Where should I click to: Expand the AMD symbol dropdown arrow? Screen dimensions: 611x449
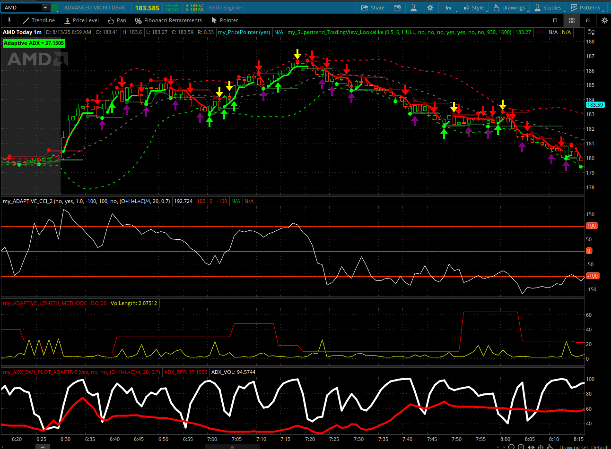[x=45, y=8]
